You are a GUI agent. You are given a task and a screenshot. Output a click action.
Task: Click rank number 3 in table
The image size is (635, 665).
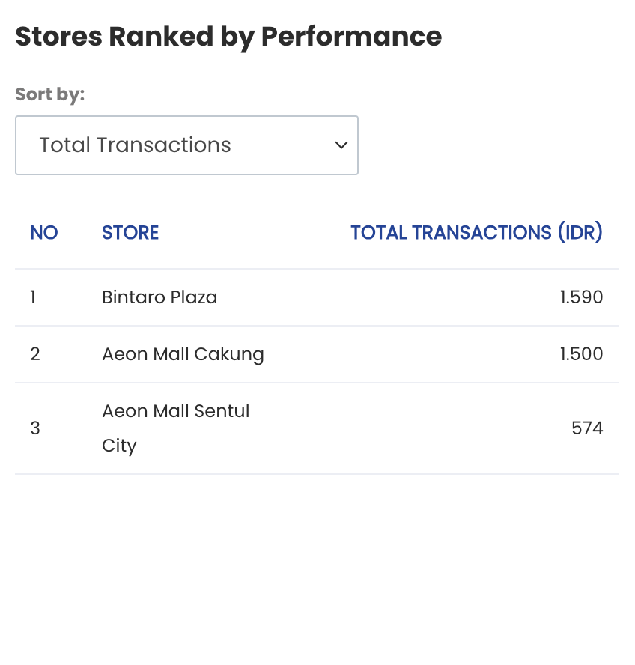(35, 428)
